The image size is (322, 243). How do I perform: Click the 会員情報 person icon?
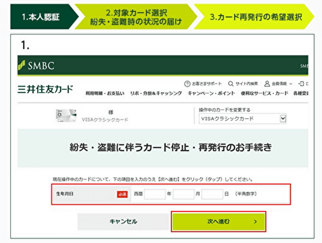[267, 84]
